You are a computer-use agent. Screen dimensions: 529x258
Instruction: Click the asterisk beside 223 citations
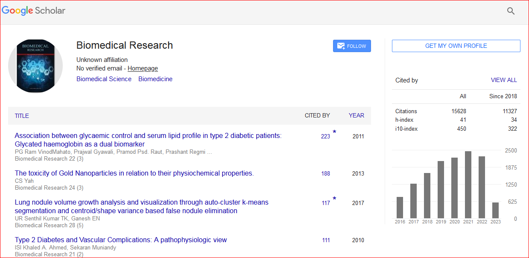(334, 132)
